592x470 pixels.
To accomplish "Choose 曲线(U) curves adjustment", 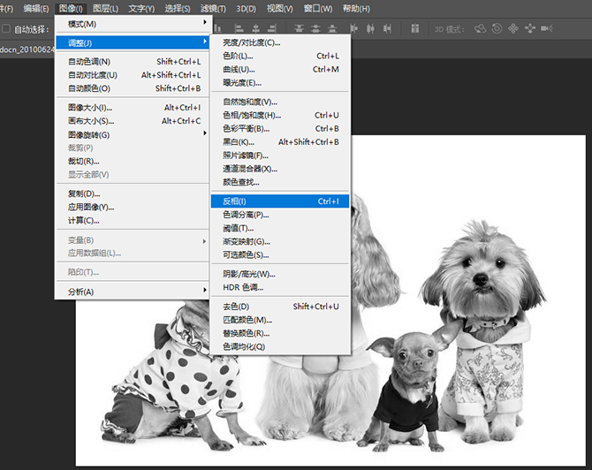I will 280,70.
